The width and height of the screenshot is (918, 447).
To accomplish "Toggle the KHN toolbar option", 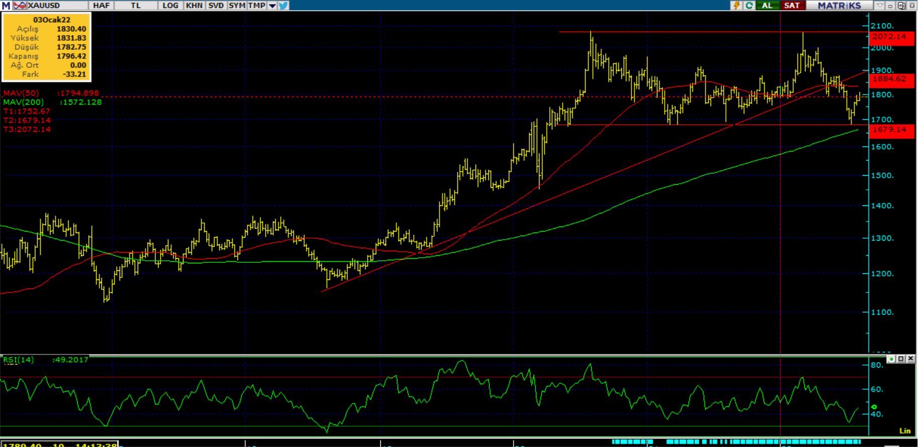I will [194, 5].
